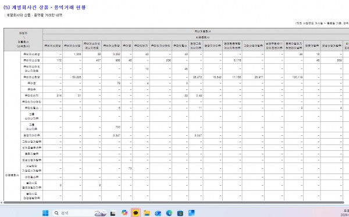Open the blue app icon after Store
The height and width of the screenshot is (217, 349).
pyautogui.click(x=191, y=213)
